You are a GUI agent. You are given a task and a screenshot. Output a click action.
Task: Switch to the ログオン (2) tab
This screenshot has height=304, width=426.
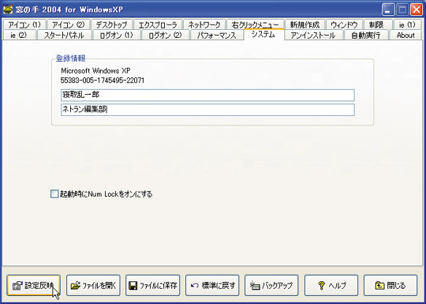pos(165,35)
